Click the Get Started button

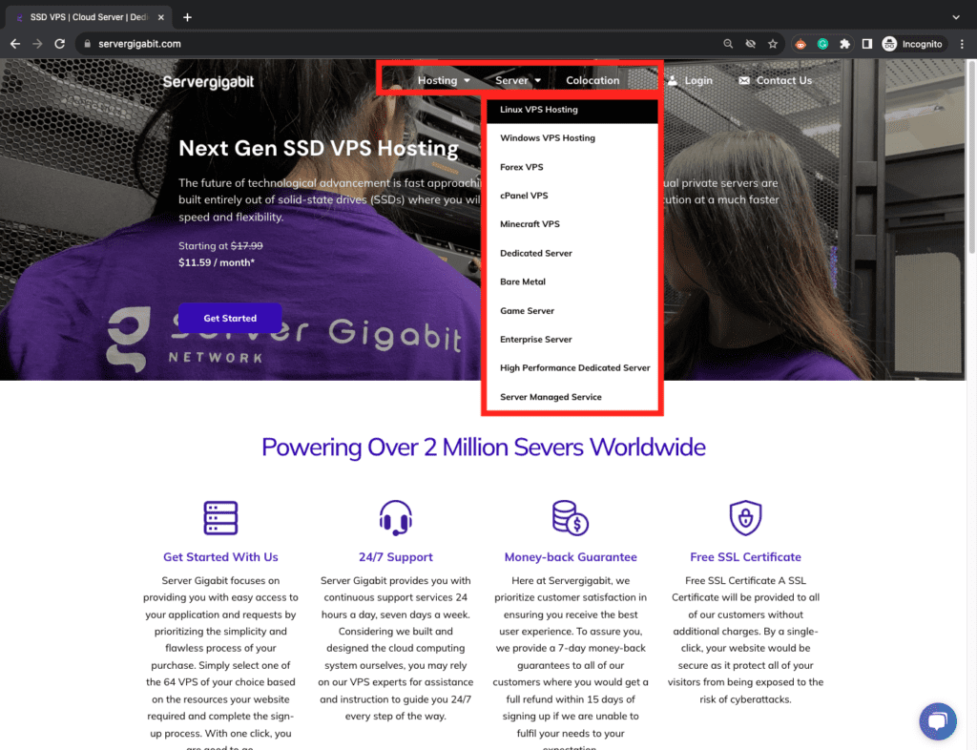click(x=229, y=318)
